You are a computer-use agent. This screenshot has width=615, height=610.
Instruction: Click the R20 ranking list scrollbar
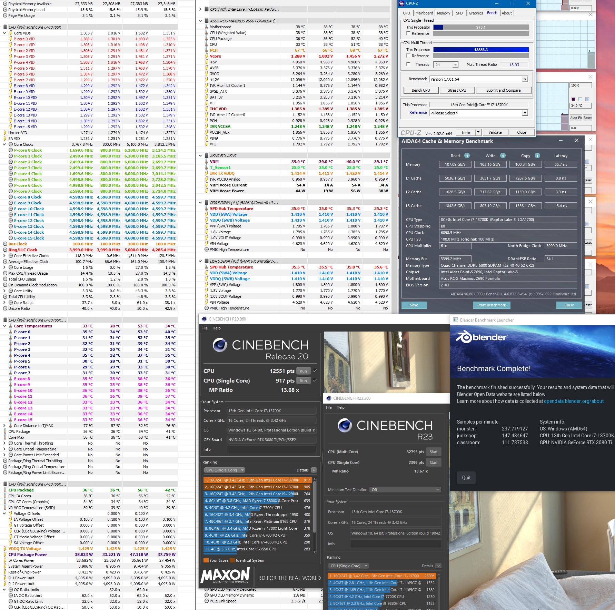(315, 515)
